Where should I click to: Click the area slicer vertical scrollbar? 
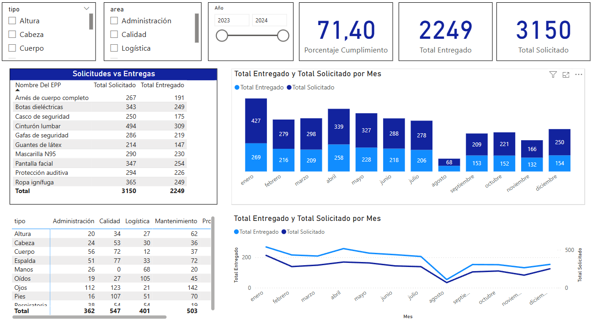[x=197, y=28]
